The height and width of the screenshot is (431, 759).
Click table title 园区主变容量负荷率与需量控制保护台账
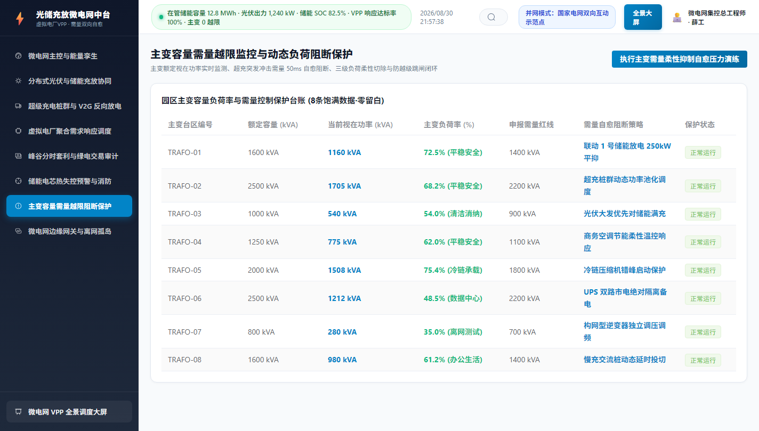[273, 100]
